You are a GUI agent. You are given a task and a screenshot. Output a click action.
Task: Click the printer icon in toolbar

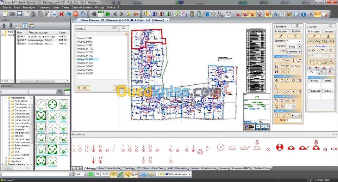54,14
